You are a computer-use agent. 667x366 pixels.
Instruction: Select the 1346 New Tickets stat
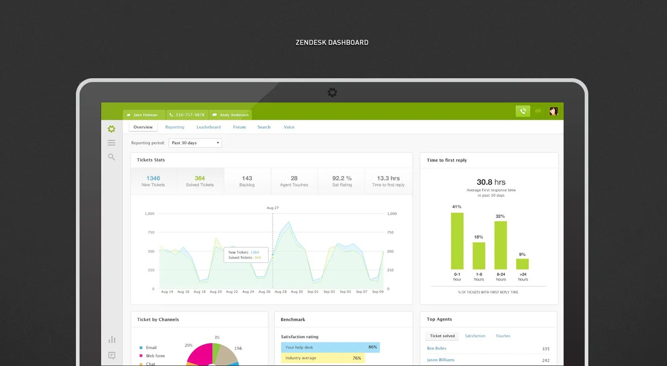click(x=153, y=181)
